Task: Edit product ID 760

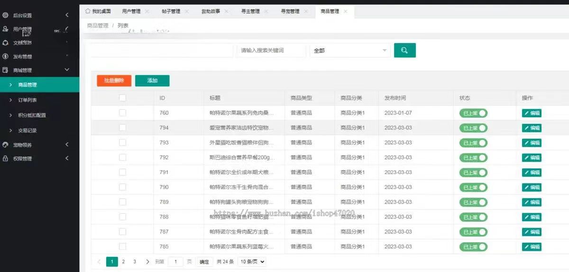Action: (532, 113)
